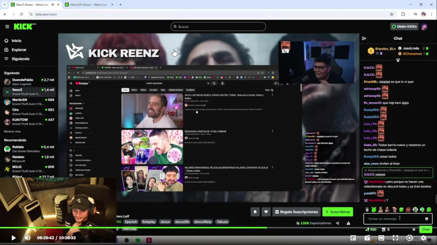The height and width of the screenshot is (245, 437).
Task: Click the green Suscribirse button
Action: [338, 212]
